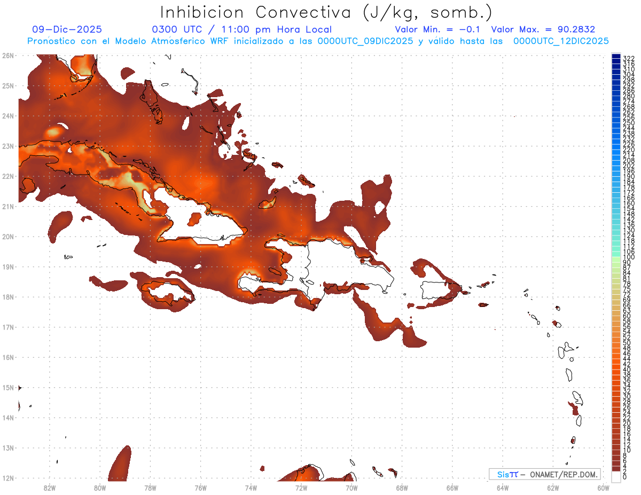Viewport: 641px width, 495px height.
Task: Click the "15N" latitude label
Action: [7, 387]
